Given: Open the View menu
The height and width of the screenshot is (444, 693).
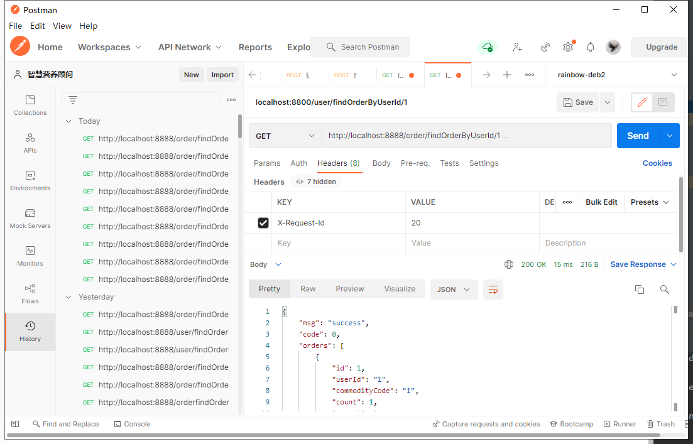Looking at the screenshot, I should [x=62, y=26].
